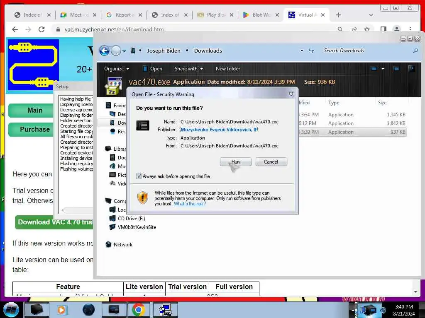Open the view options dropdown arrow
This screenshot has width=425, height=318.
click(383, 69)
